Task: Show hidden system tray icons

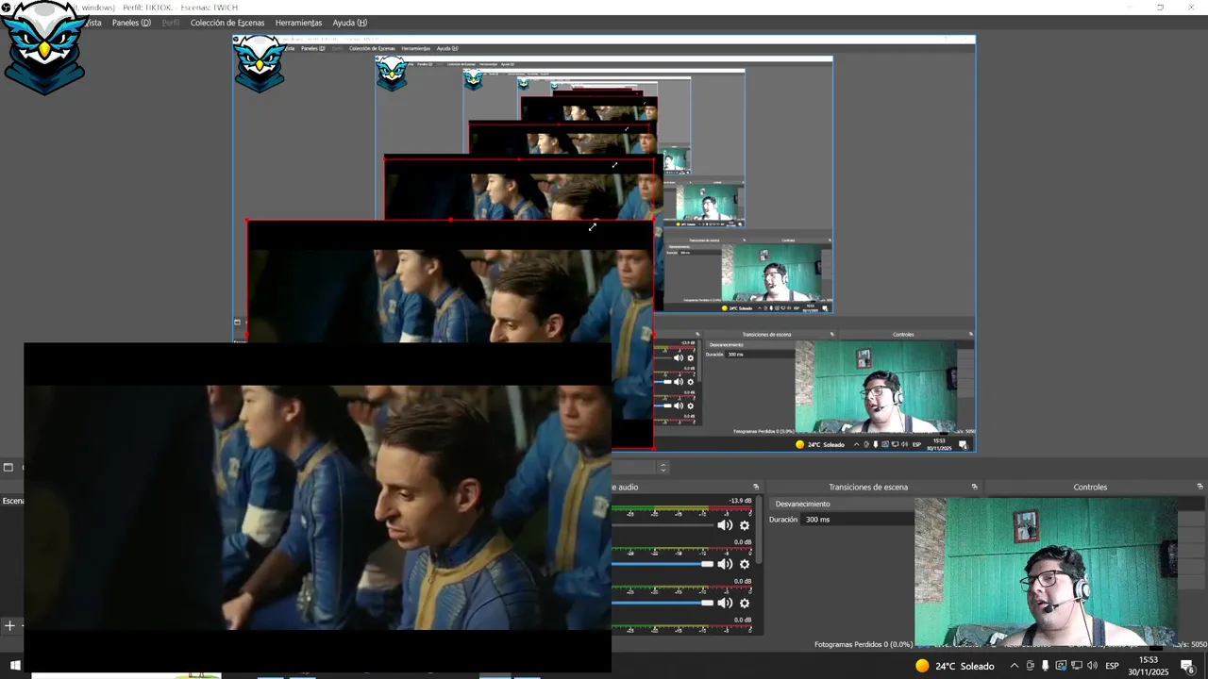Action: (x=1015, y=666)
